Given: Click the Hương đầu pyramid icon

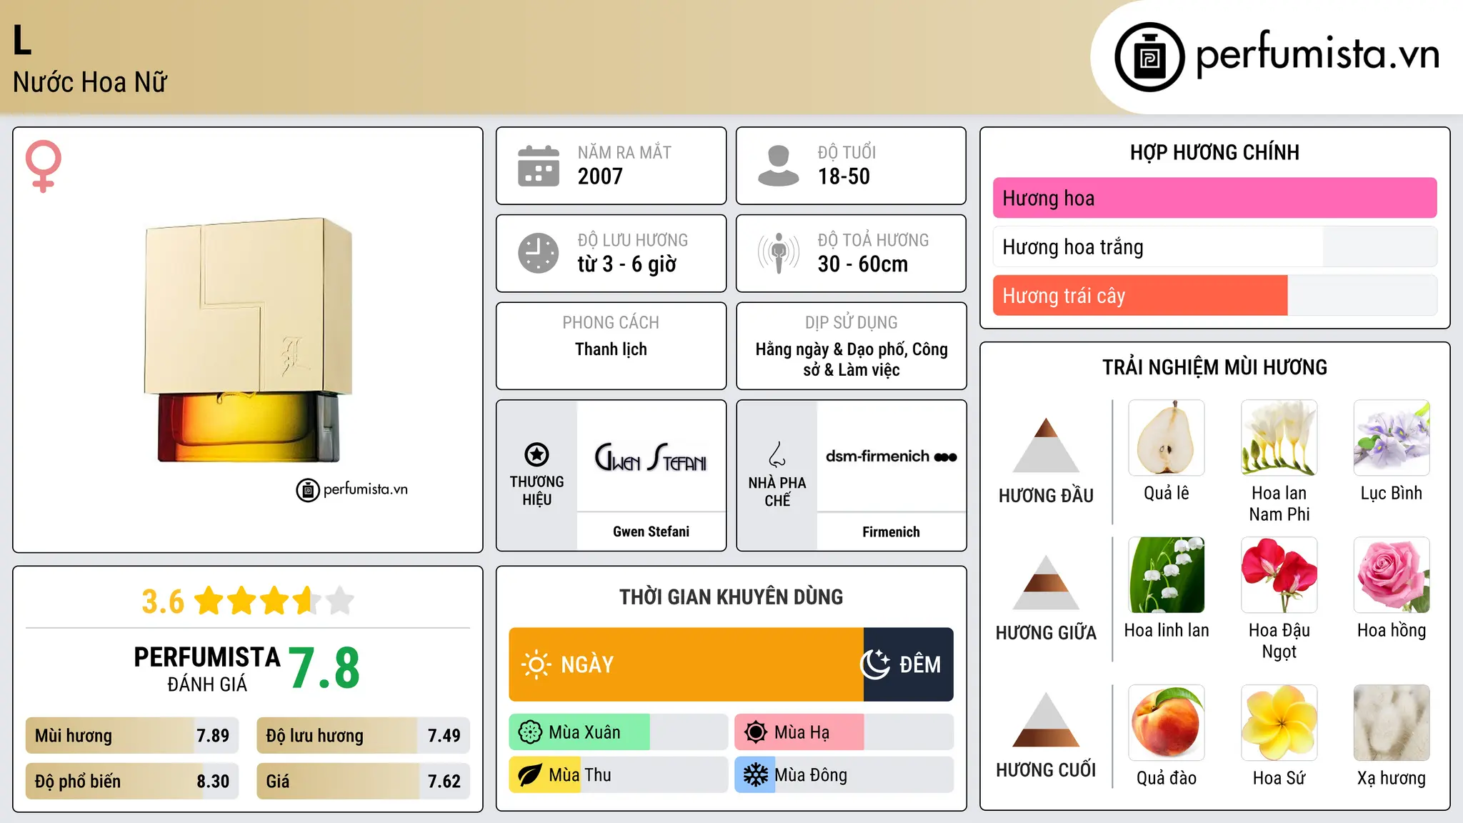Looking at the screenshot, I should (x=1047, y=445).
